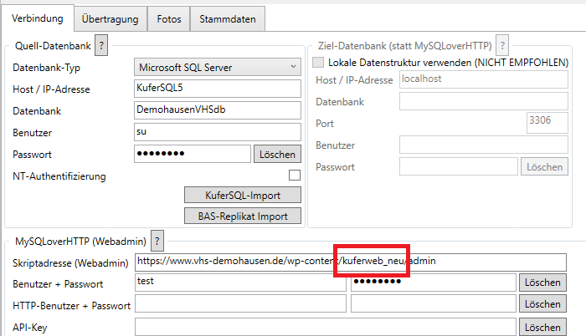Open the MySQLoverHTTP Webadmin help question mark
Viewport: 586px width, 336px height.
[157, 242]
